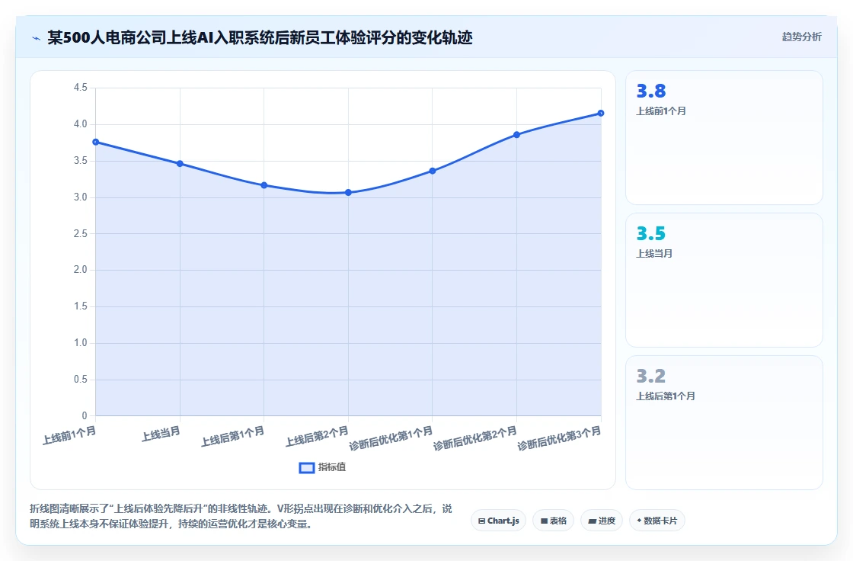Click the 指标值 legend text

(x=332, y=467)
